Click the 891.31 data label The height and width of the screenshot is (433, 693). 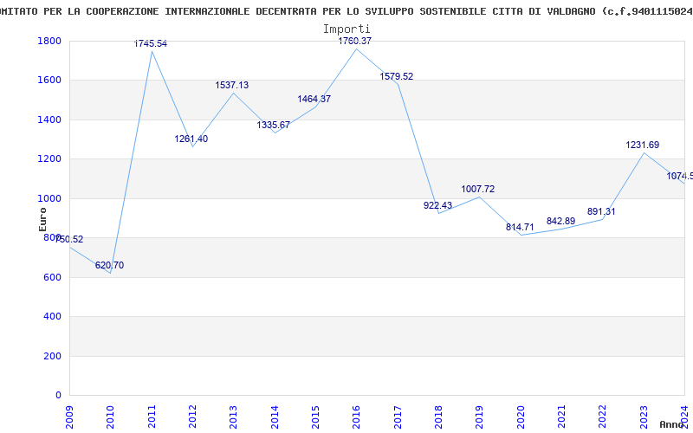click(601, 211)
